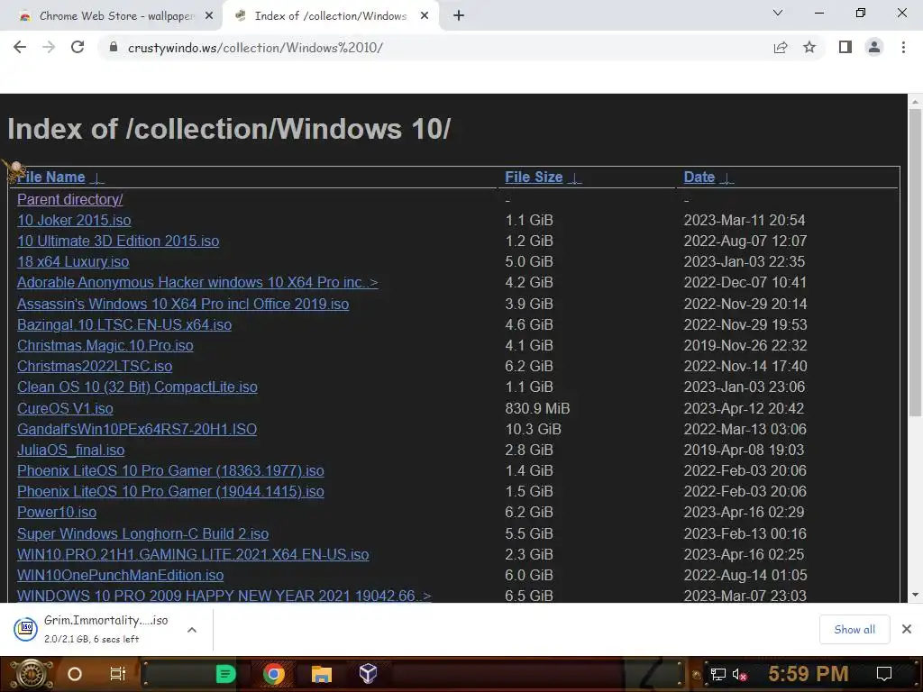Click the scrollbar up arrow
Screen dimensions: 923x692
click(x=915, y=101)
